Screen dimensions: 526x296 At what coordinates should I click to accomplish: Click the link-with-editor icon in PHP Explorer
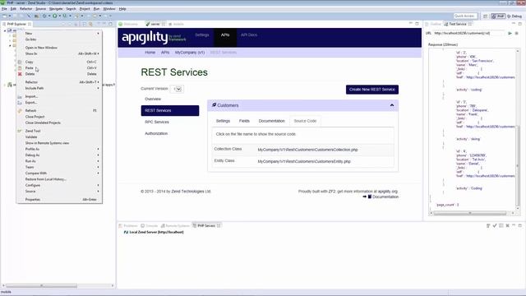click(90, 24)
